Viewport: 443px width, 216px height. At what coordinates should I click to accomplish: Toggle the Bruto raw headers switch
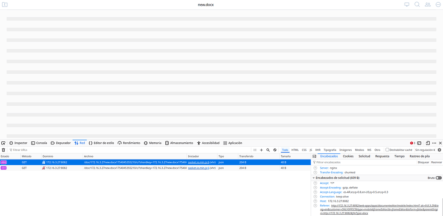439,178
